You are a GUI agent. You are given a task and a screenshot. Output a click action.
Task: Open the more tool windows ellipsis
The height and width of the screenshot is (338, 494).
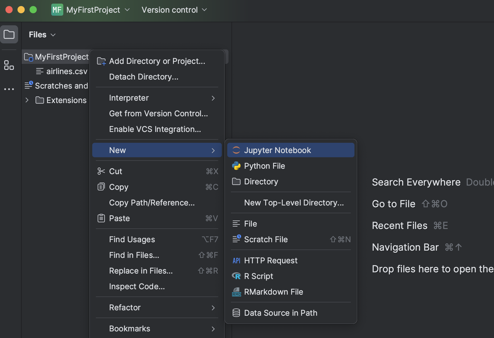click(9, 89)
